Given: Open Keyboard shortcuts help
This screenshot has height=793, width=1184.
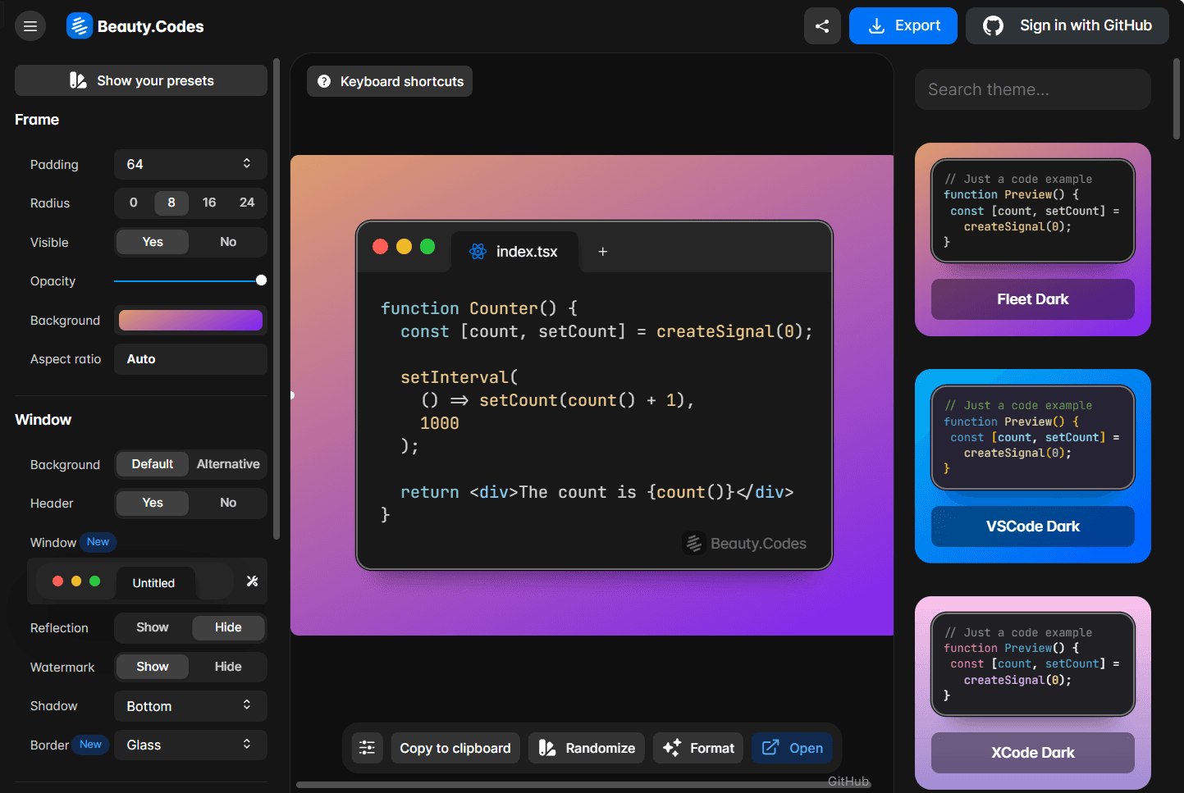Looking at the screenshot, I should pos(390,81).
